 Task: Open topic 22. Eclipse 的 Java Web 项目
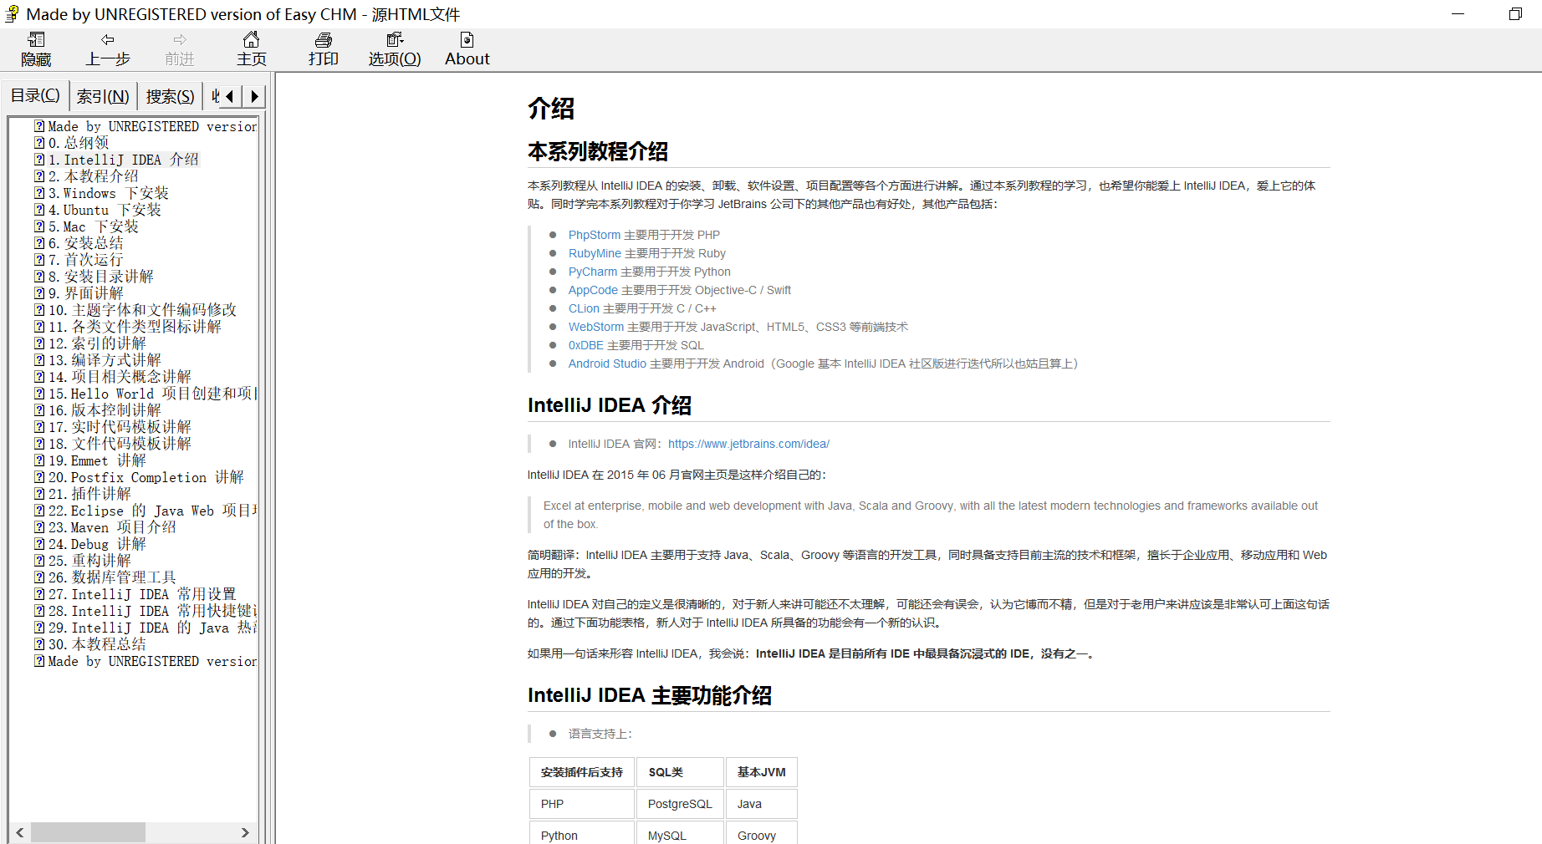(x=152, y=511)
